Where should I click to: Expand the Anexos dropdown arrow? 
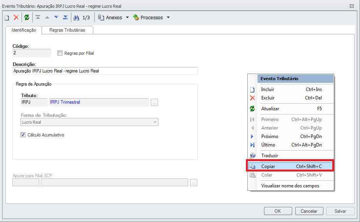coord(127,18)
